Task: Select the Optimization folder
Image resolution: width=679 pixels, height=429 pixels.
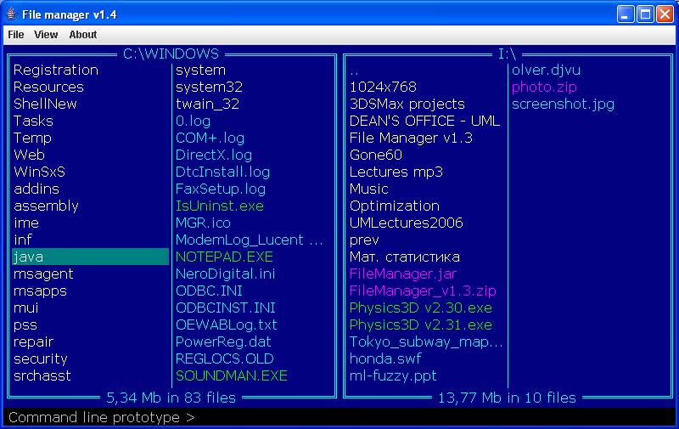Action: click(x=394, y=206)
